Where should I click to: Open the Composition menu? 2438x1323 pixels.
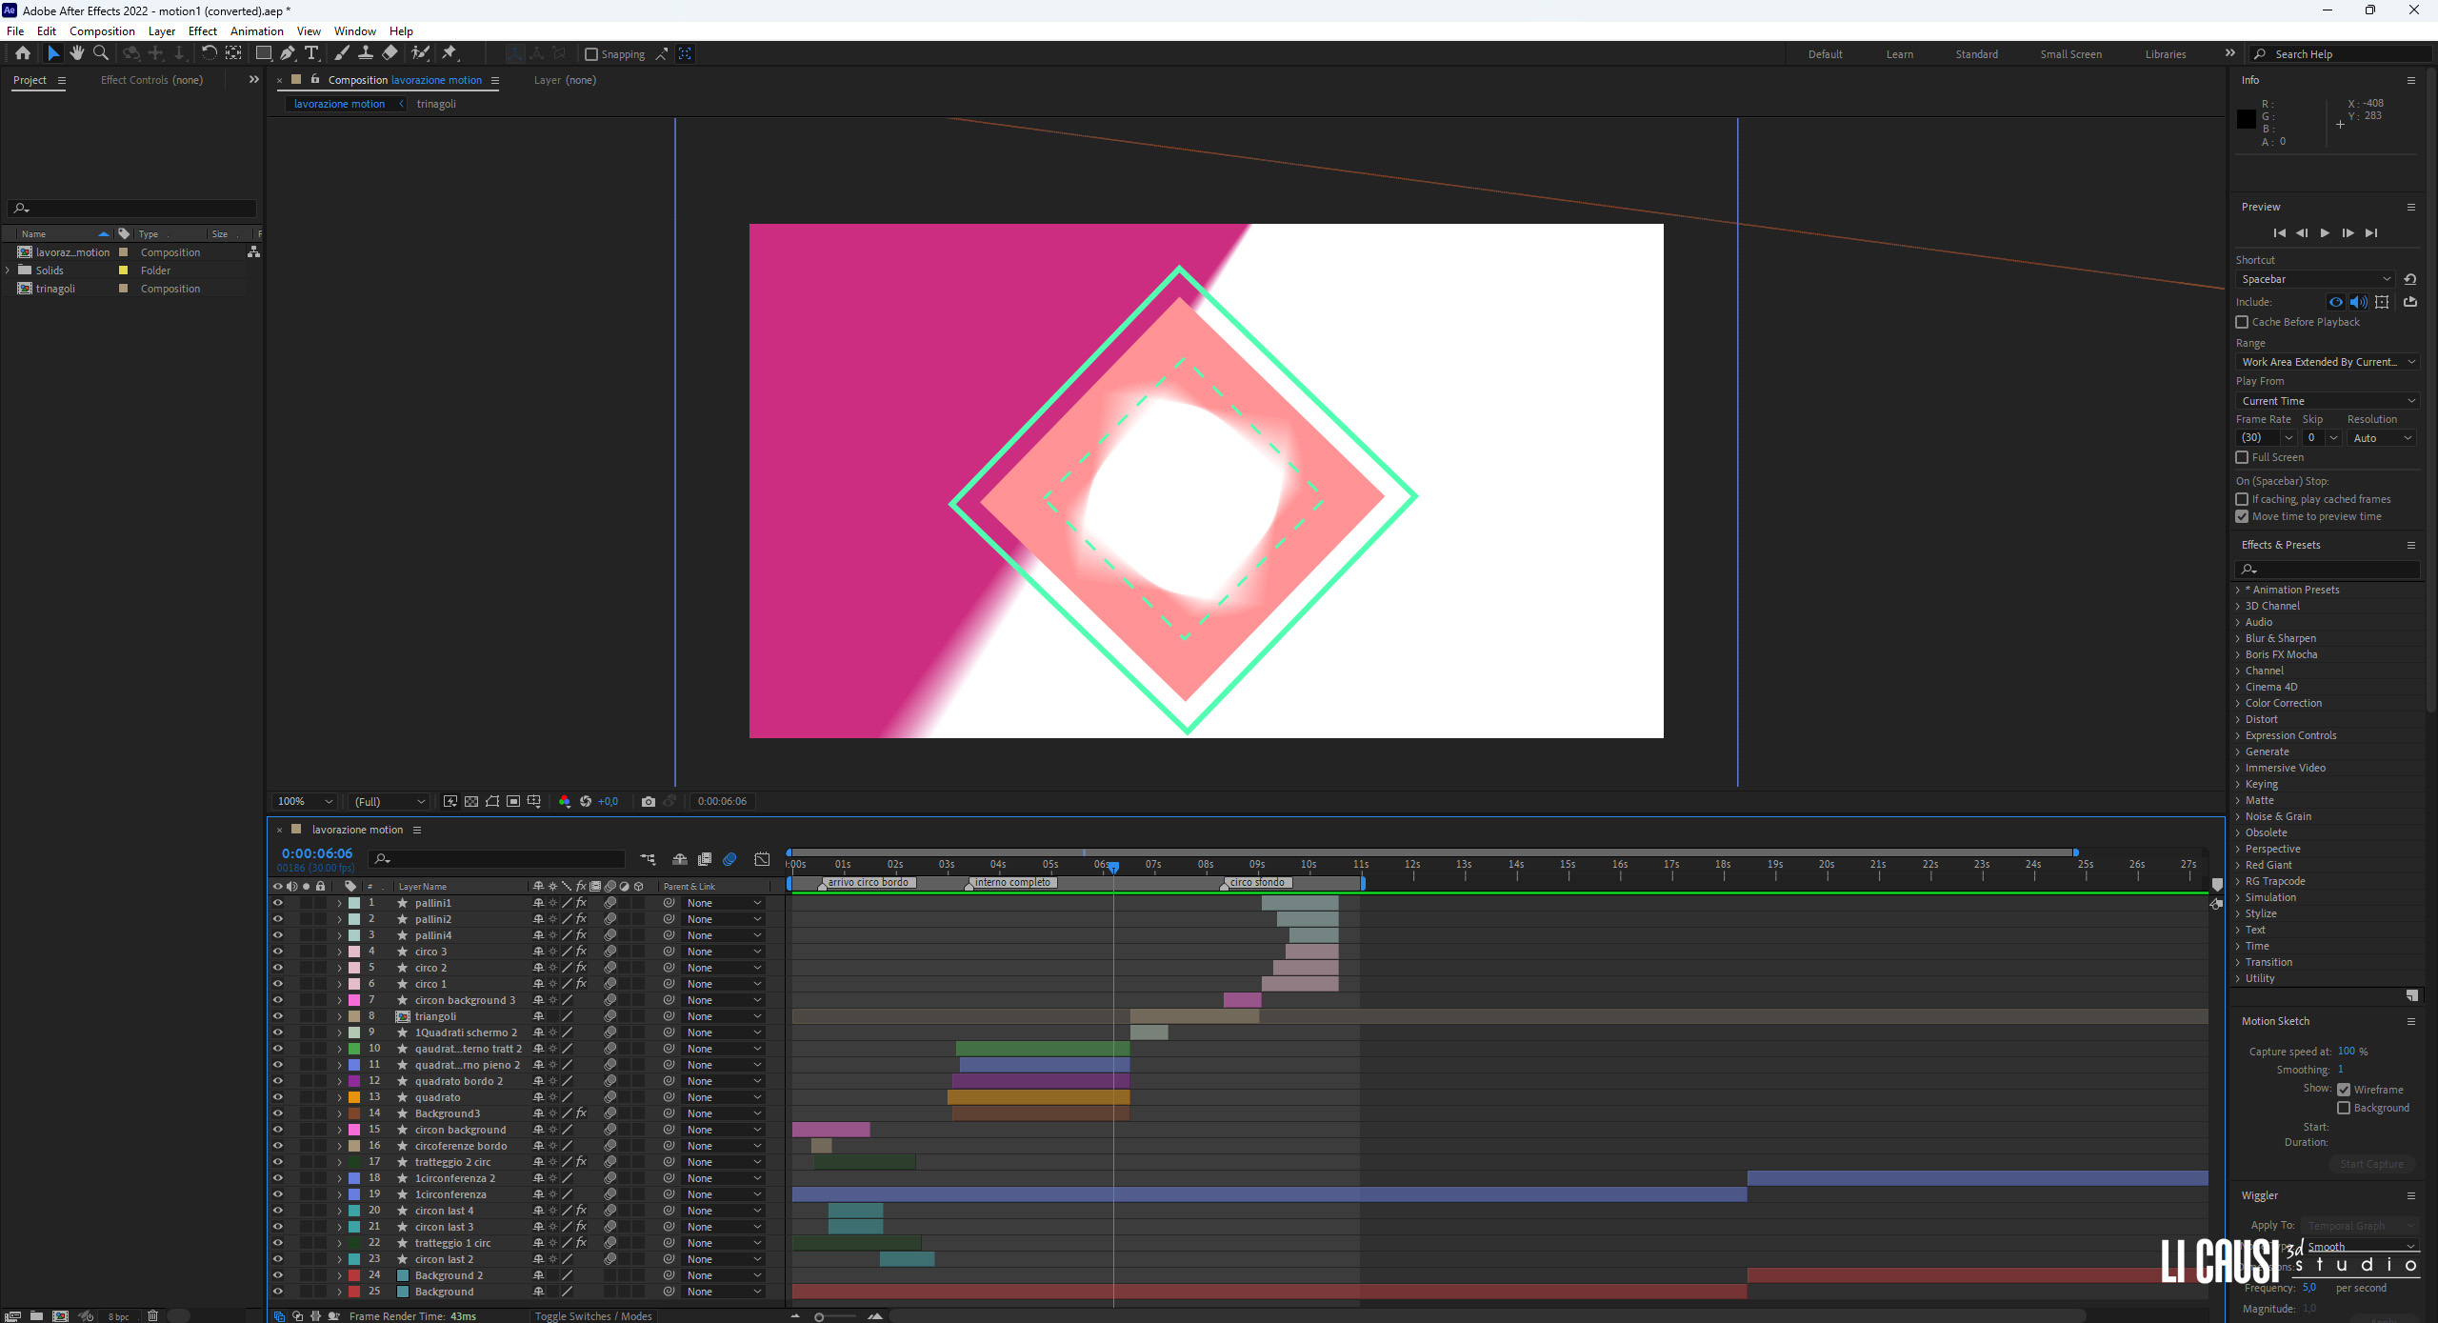[101, 31]
